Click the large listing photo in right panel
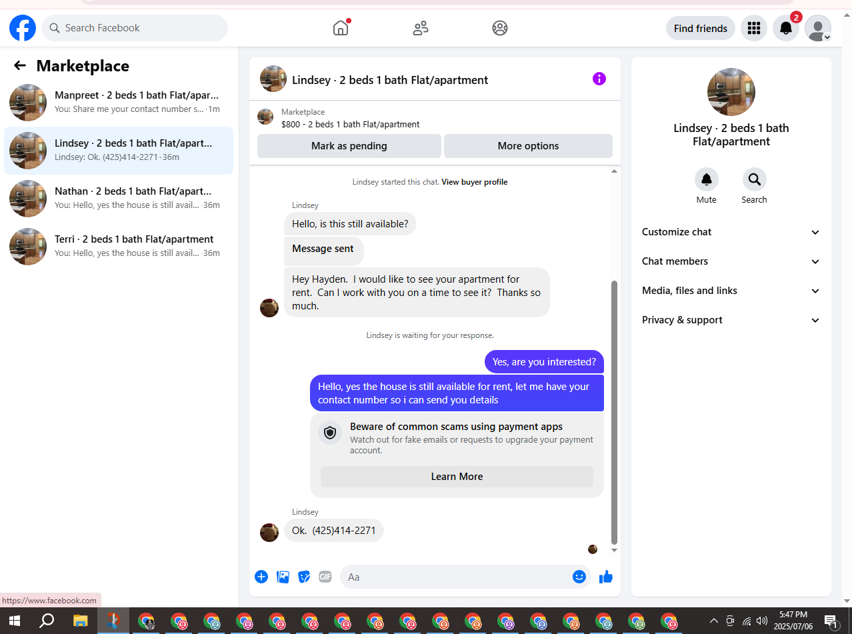This screenshot has height=634, width=852. click(x=731, y=92)
